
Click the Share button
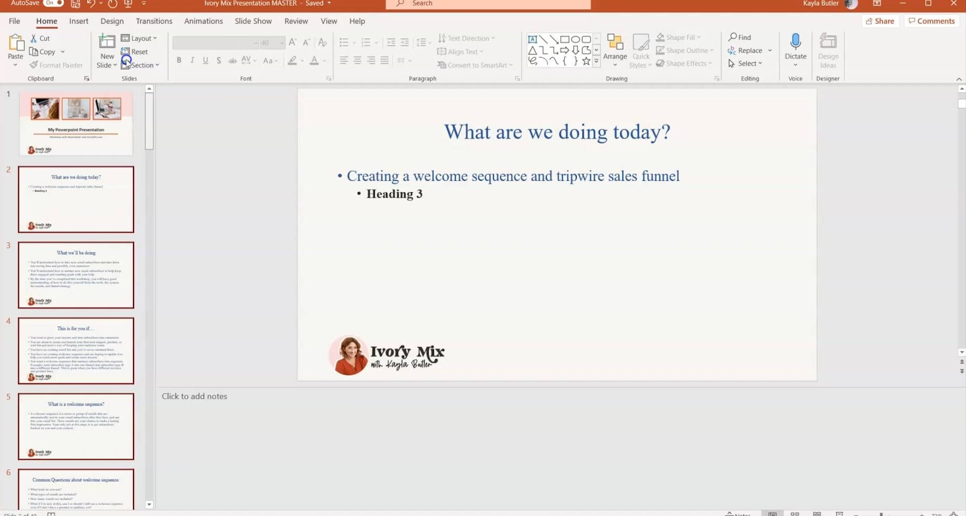coord(880,21)
